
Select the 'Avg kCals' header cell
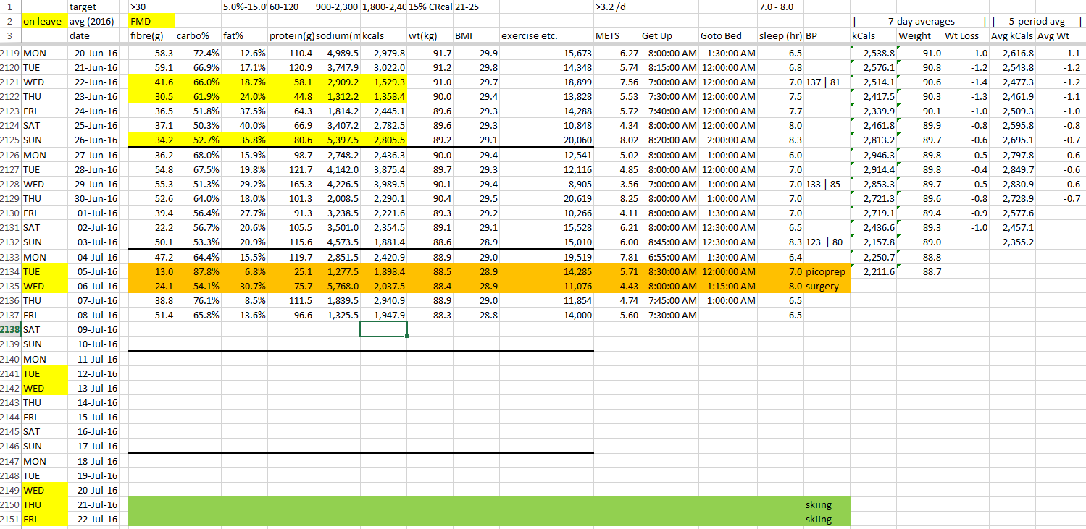tap(1012, 35)
